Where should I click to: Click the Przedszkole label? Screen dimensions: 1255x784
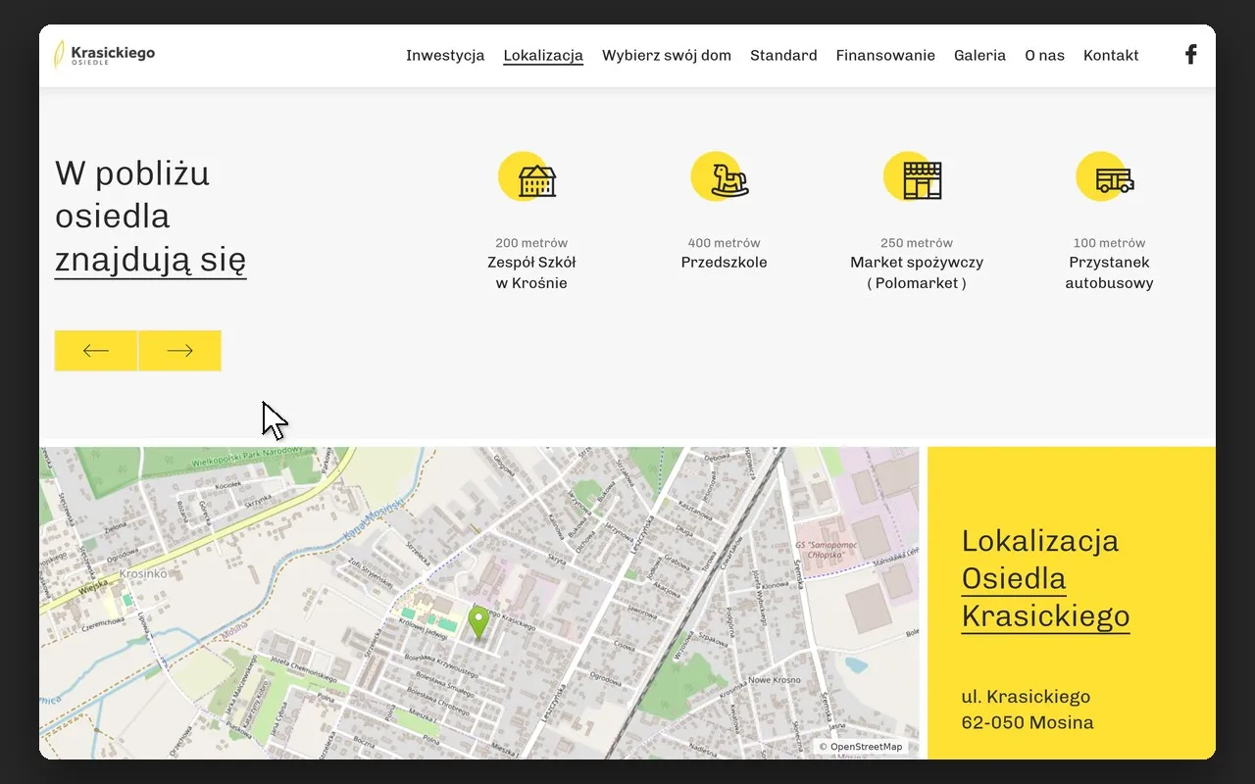point(725,263)
